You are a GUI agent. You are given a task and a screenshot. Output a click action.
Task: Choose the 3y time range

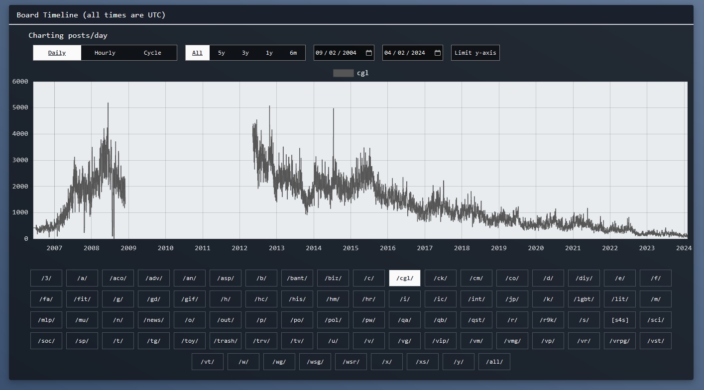245,53
